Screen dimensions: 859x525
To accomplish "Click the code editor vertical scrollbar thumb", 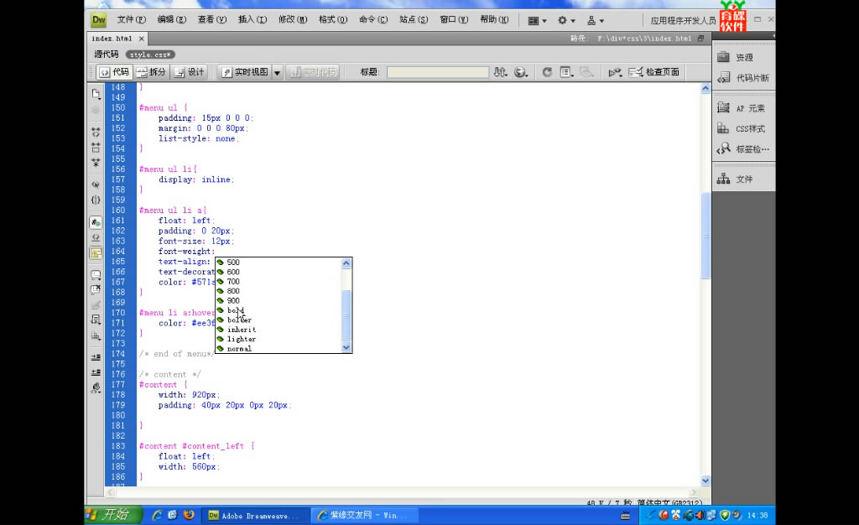I will coord(705,236).
